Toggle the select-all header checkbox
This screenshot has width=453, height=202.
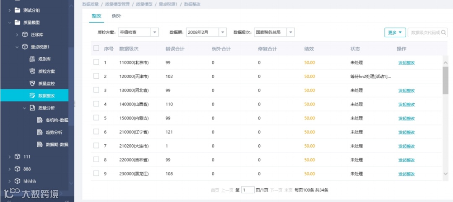96,48
